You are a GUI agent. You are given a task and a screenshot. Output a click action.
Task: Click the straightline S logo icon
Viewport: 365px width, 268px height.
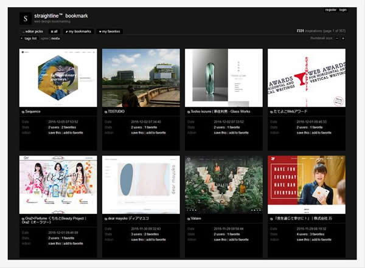pyautogui.click(x=26, y=18)
